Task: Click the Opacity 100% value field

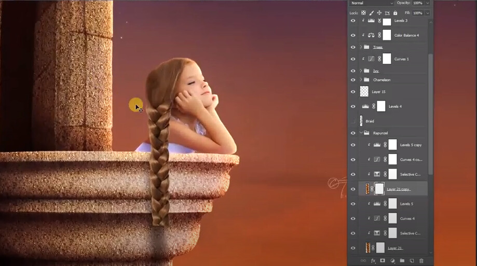Action: coord(418,3)
